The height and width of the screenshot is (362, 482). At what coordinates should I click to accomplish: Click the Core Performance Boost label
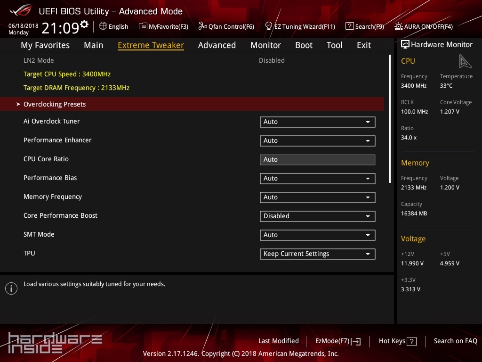(x=60, y=215)
